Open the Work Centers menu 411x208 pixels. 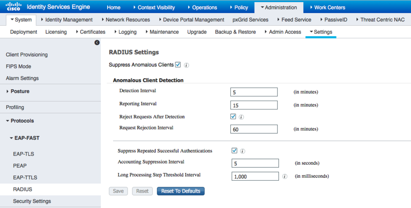coord(328,8)
